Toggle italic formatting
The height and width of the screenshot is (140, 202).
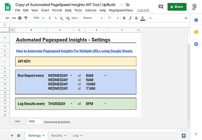point(130,18)
